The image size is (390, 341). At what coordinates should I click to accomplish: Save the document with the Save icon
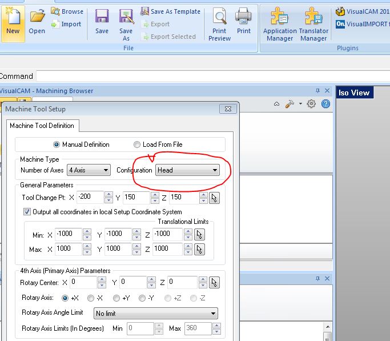coord(102,21)
